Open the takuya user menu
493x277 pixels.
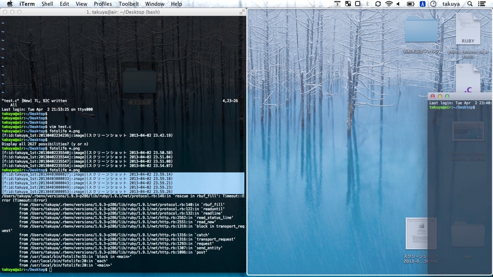point(451,4)
